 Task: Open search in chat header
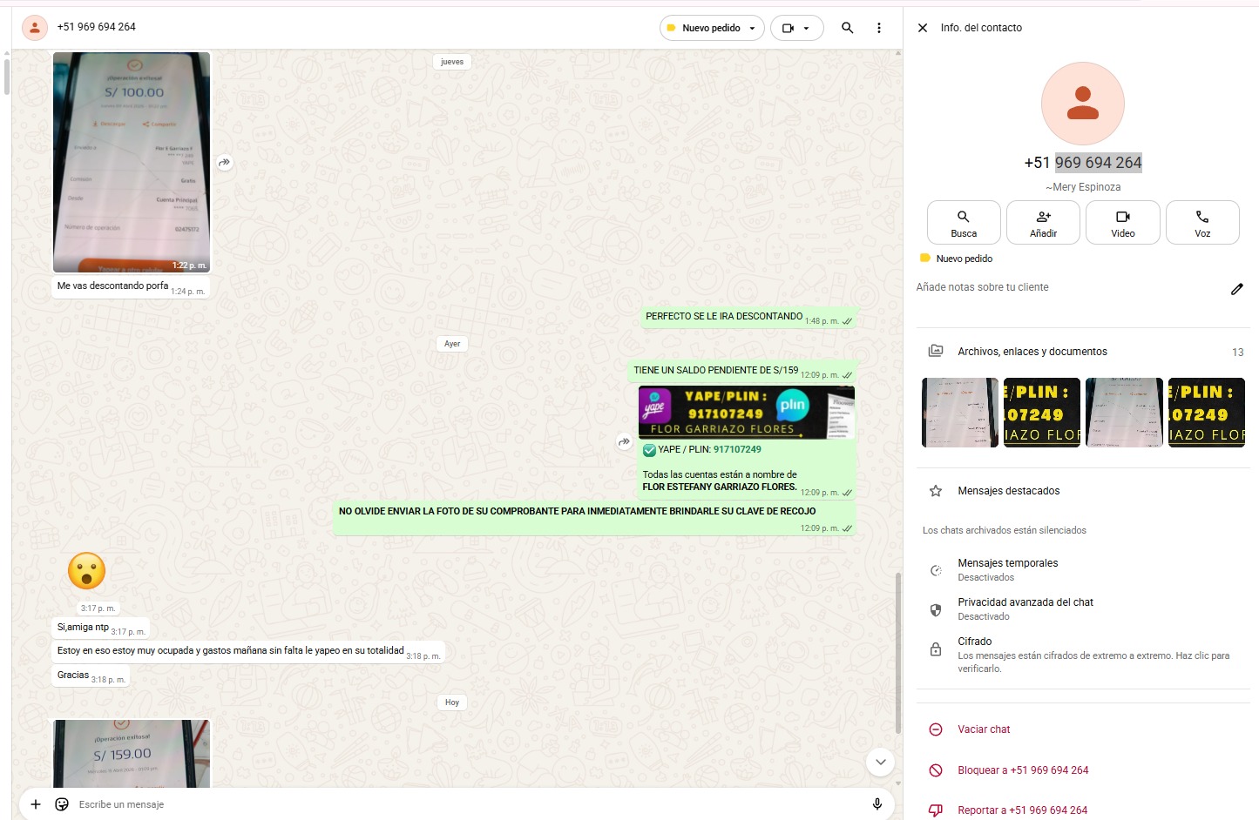847,28
